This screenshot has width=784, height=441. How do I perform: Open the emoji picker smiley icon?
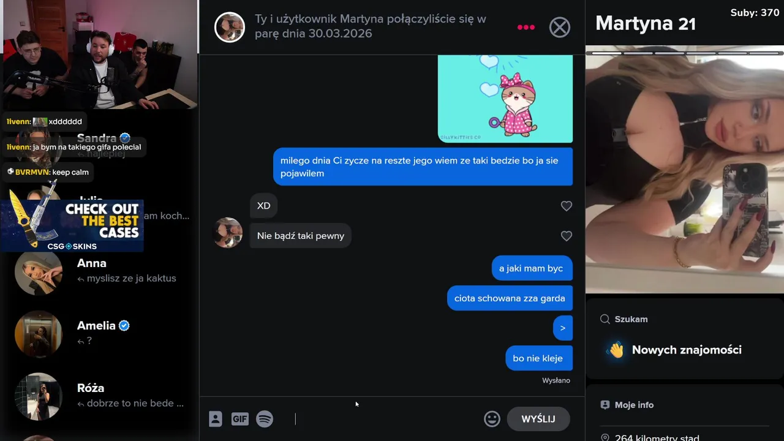coord(492,419)
